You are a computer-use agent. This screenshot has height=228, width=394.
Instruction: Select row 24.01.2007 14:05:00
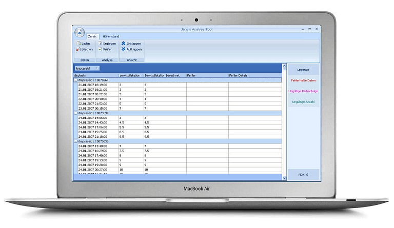180,118
